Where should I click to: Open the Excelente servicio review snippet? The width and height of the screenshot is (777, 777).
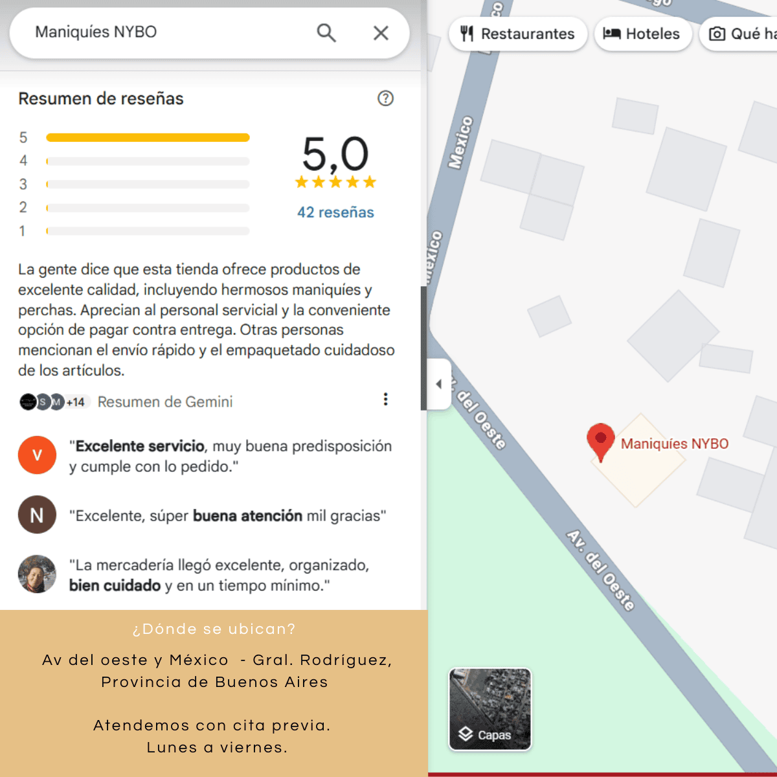[231, 456]
